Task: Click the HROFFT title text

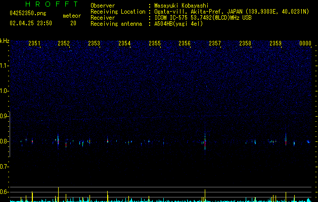Action: tap(52, 4)
